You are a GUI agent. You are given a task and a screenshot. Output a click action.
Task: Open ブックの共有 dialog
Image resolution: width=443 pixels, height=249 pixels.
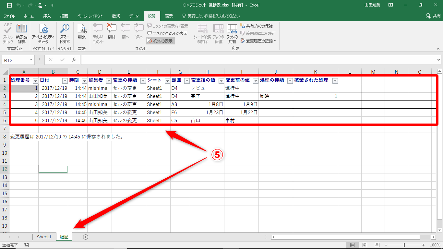coord(232,34)
